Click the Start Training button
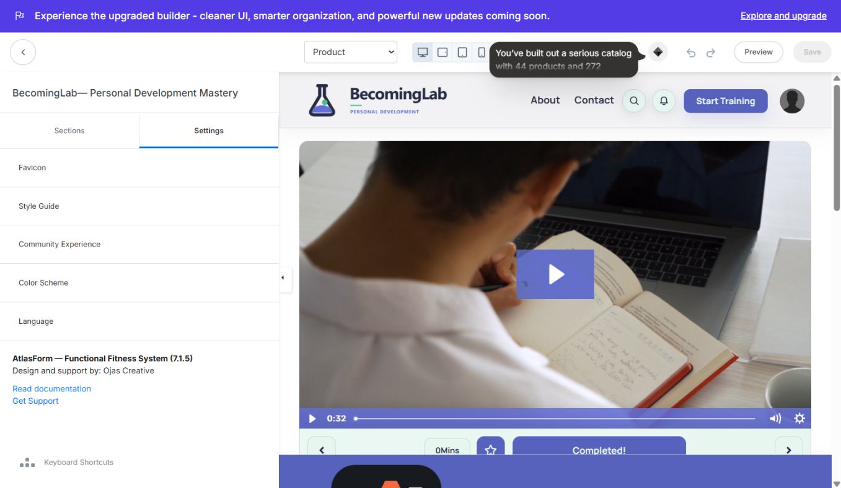 (726, 101)
